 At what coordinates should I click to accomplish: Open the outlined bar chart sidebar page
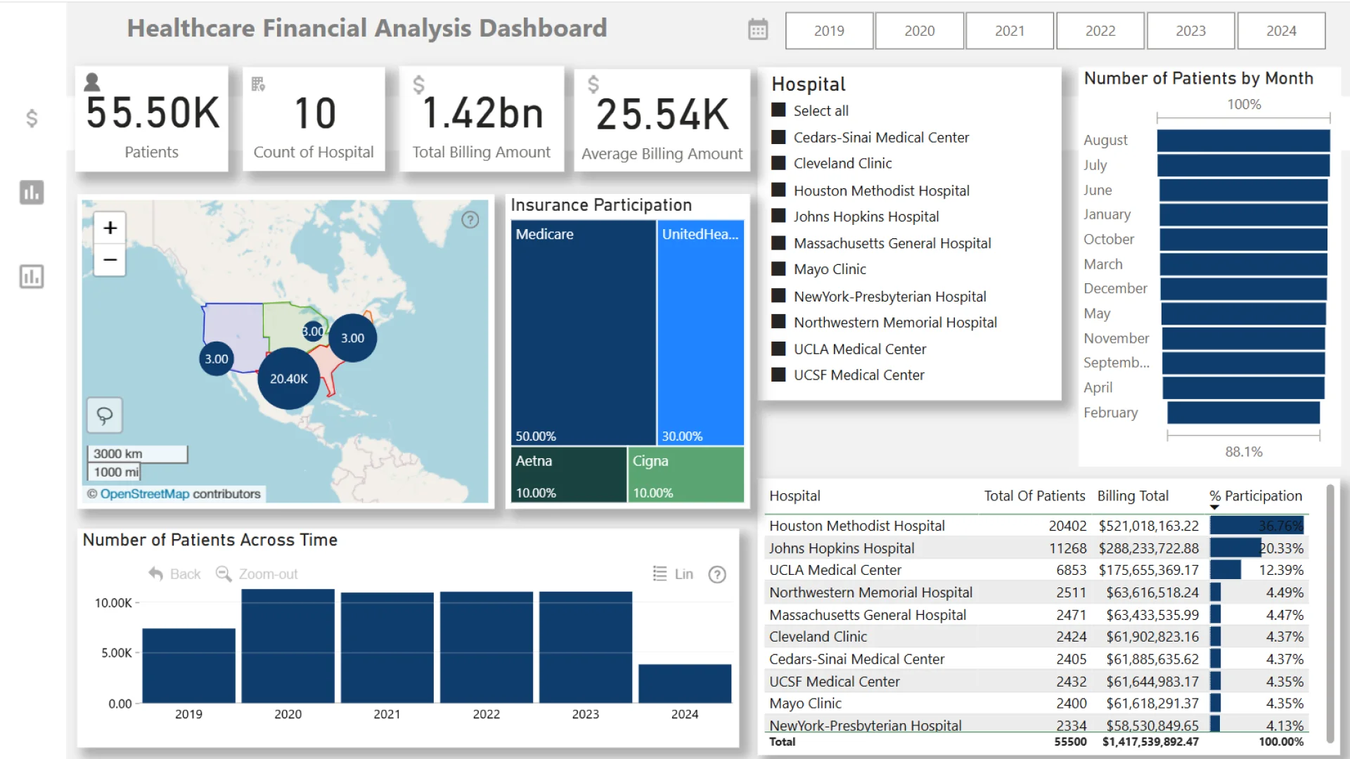click(x=32, y=276)
